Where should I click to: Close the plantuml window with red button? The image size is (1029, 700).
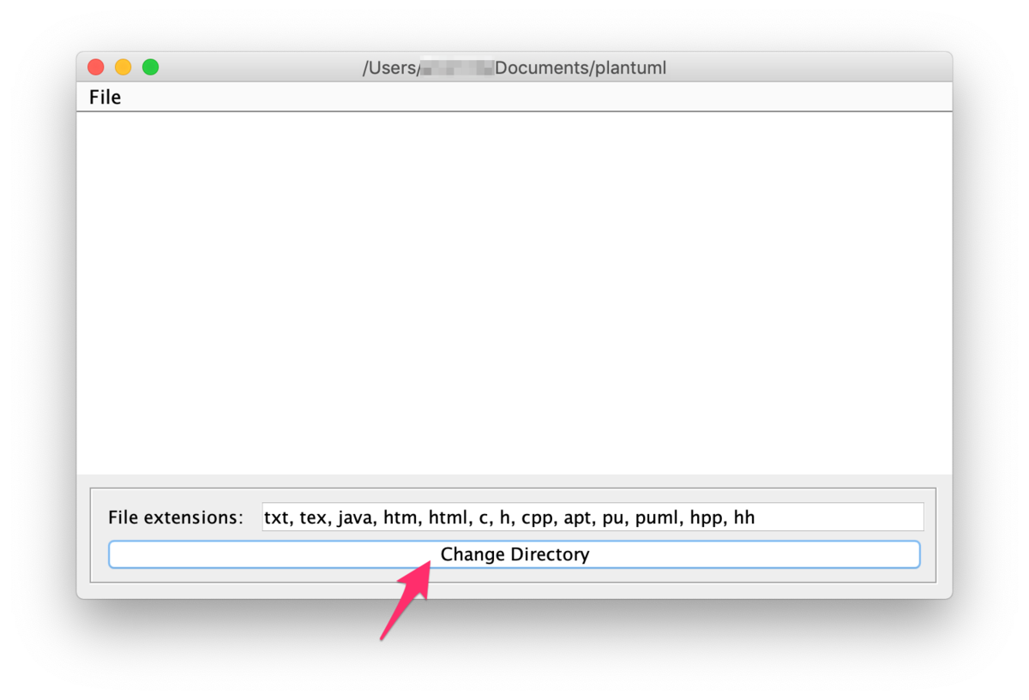(96, 67)
